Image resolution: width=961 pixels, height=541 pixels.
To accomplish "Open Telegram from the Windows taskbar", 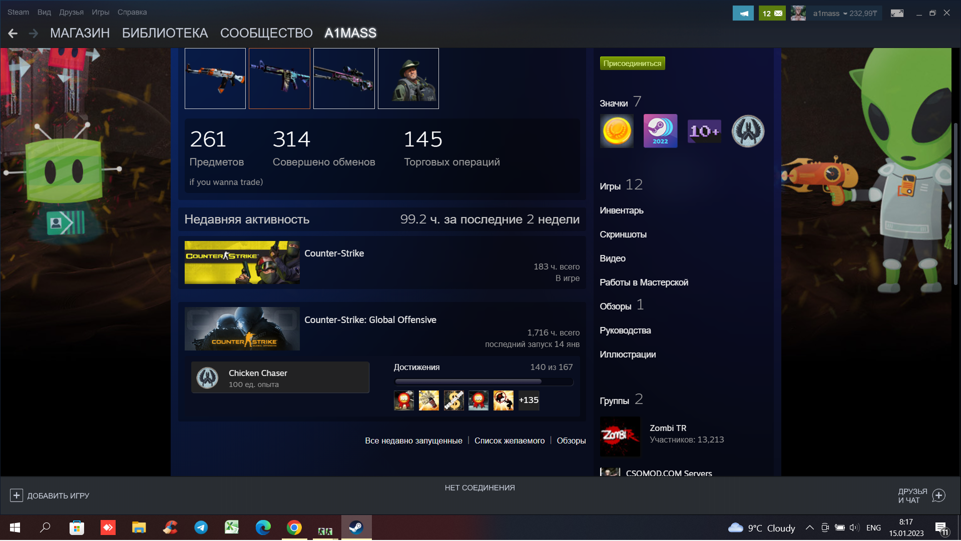I will 201,528.
